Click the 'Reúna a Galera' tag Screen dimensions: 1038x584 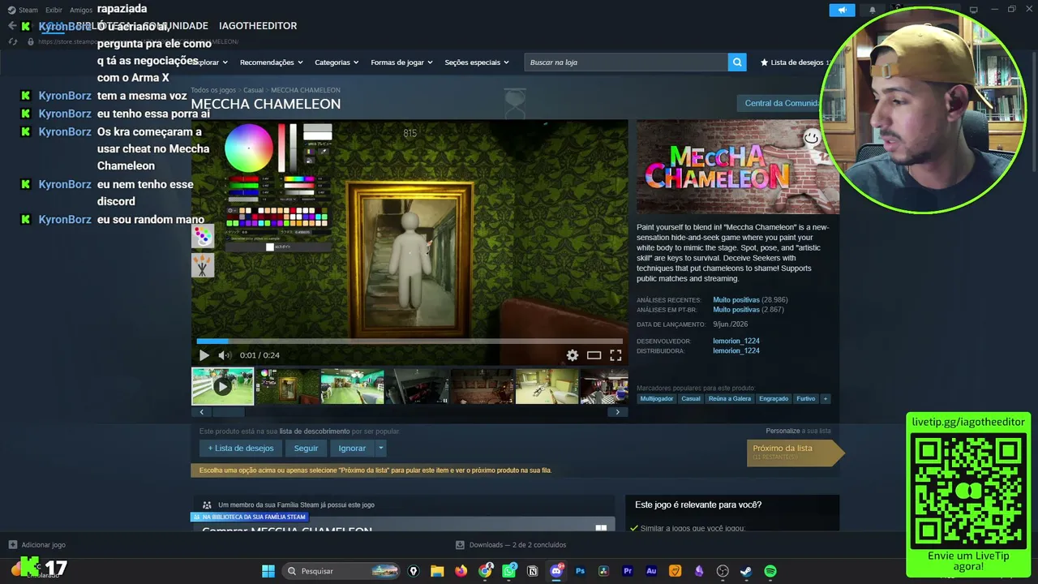coord(730,399)
